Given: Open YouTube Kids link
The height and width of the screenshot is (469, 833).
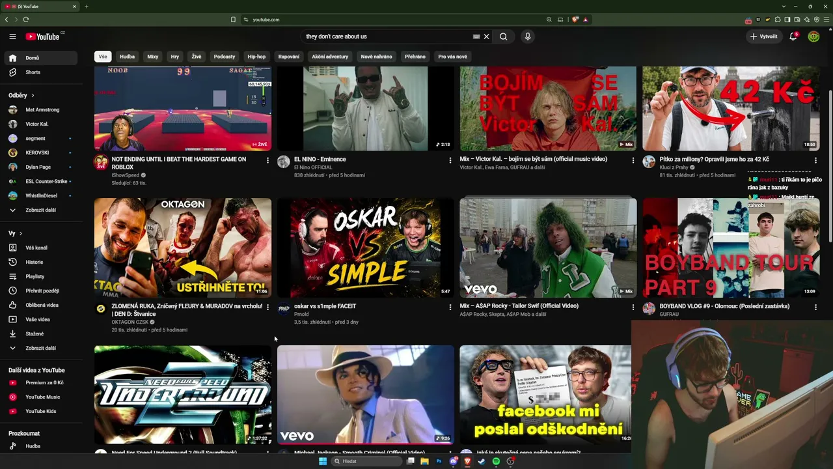Looking at the screenshot, I should tap(40, 411).
